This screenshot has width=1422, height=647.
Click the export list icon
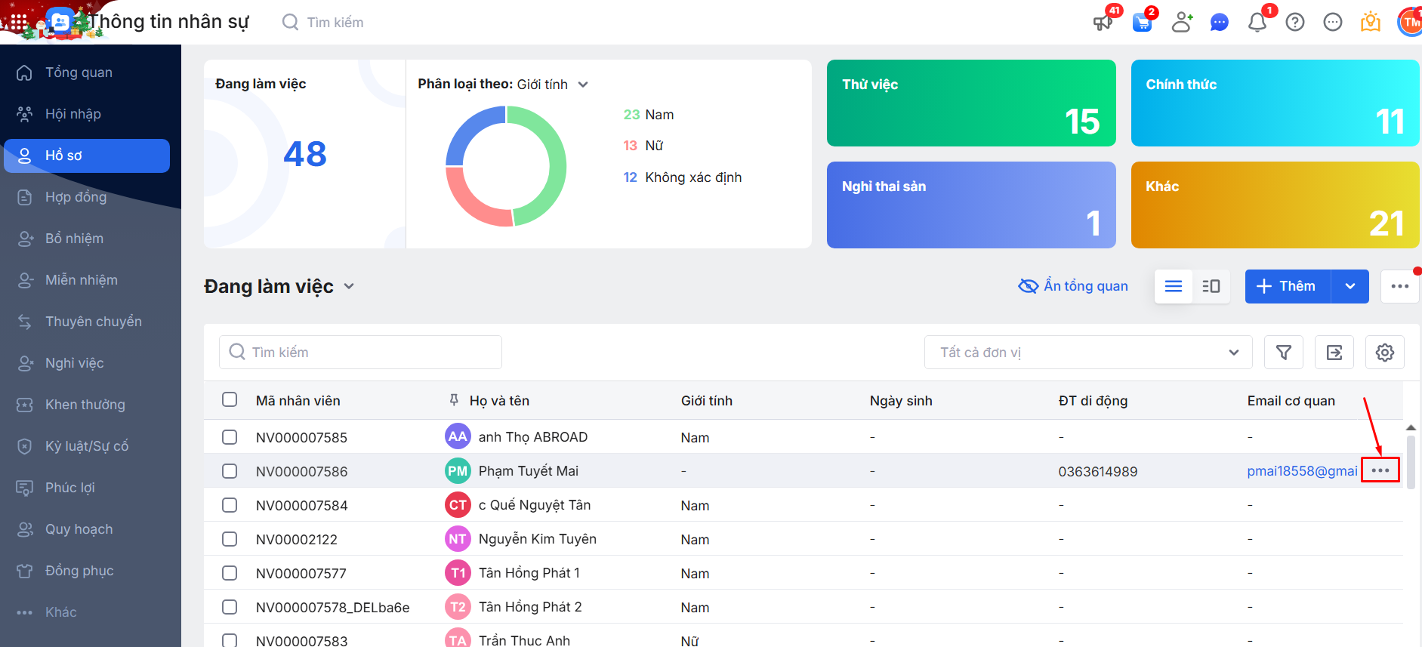(1334, 353)
